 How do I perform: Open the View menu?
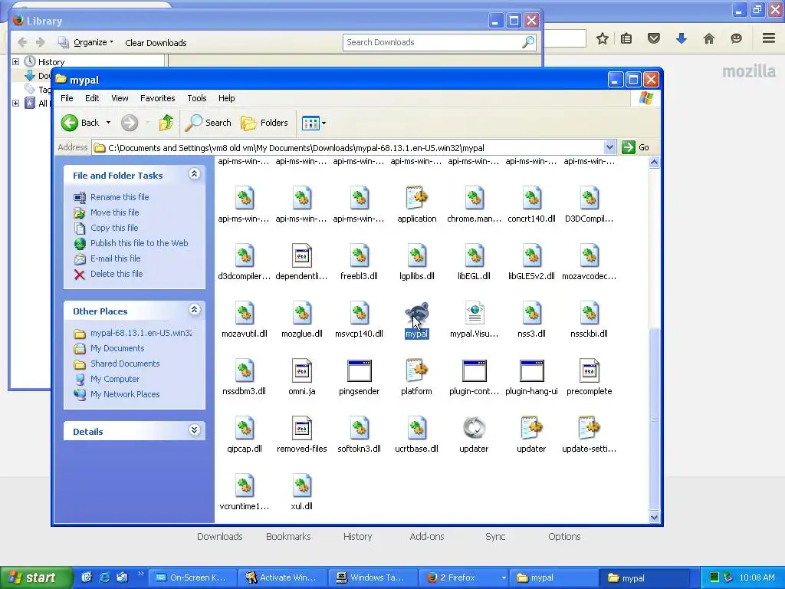coord(120,98)
